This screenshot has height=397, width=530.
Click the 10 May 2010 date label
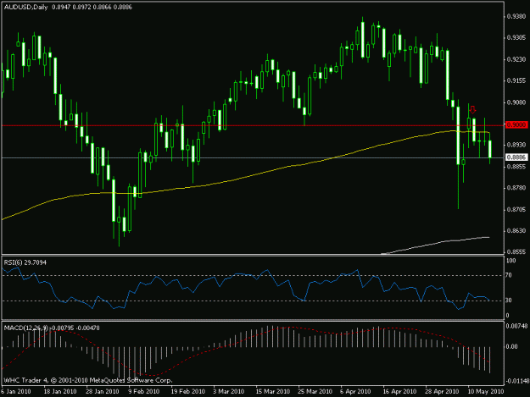[486, 392]
